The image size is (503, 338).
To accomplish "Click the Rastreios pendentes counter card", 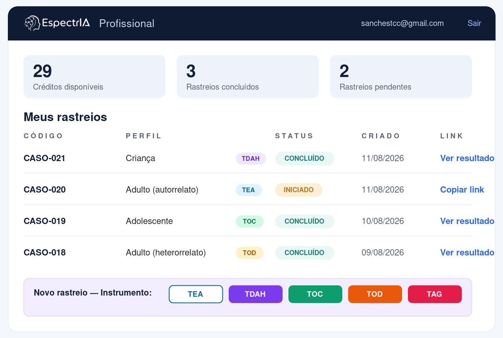I will 401,76.
